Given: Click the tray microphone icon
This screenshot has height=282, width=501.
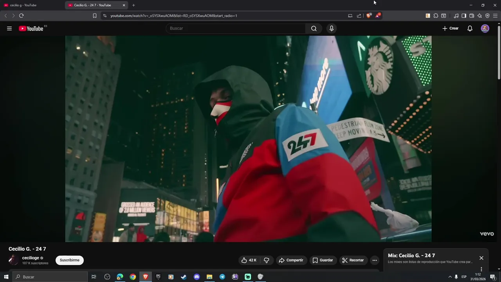Looking at the screenshot, I should click(456, 277).
